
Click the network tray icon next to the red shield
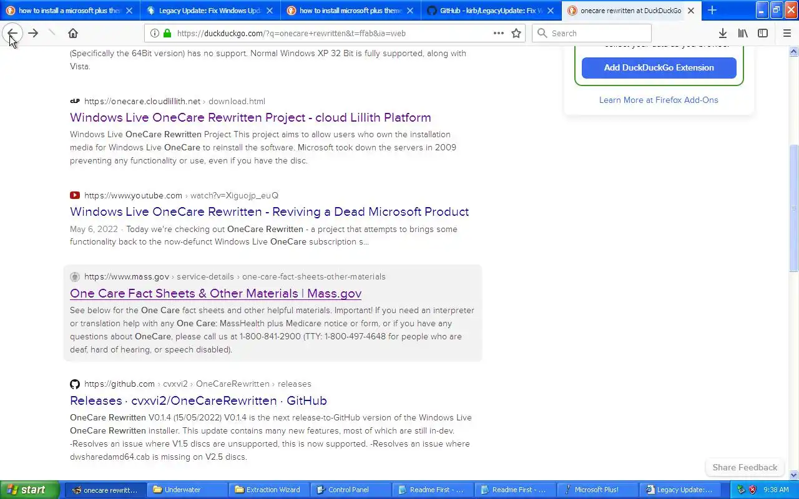(x=741, y=490)
